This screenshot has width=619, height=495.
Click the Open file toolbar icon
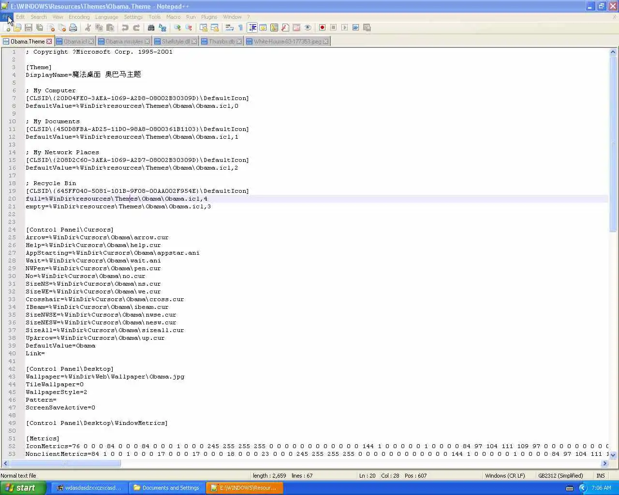pos(17,28)
